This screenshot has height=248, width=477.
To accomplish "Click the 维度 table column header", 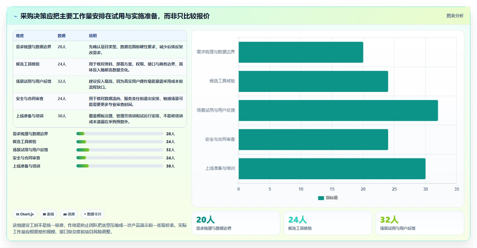I will (20, 36).
